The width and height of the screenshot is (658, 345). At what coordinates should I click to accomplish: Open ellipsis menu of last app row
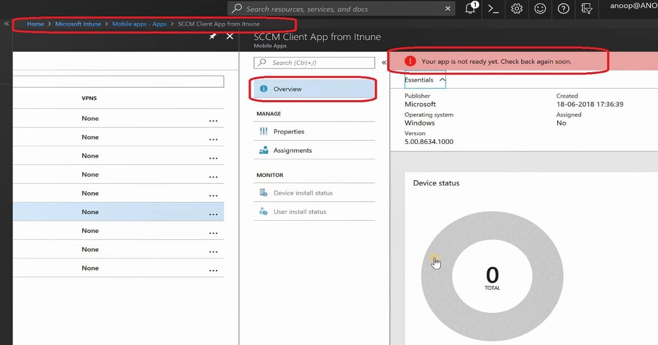[213, 270]
